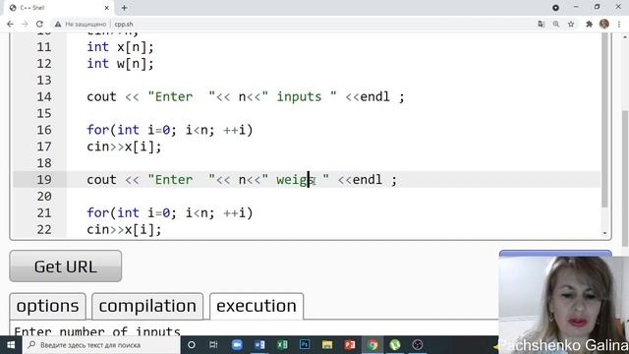Click line number 19 in gutter

point(44,179)
